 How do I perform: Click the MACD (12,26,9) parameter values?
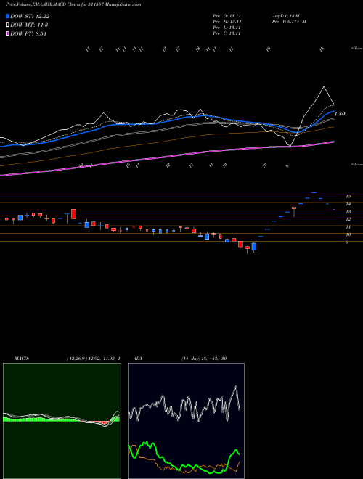click(x=93, y=359)
